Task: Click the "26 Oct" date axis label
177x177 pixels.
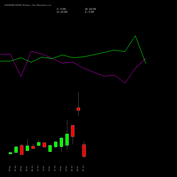Action: pyautogui.click(x=83, y=169)
